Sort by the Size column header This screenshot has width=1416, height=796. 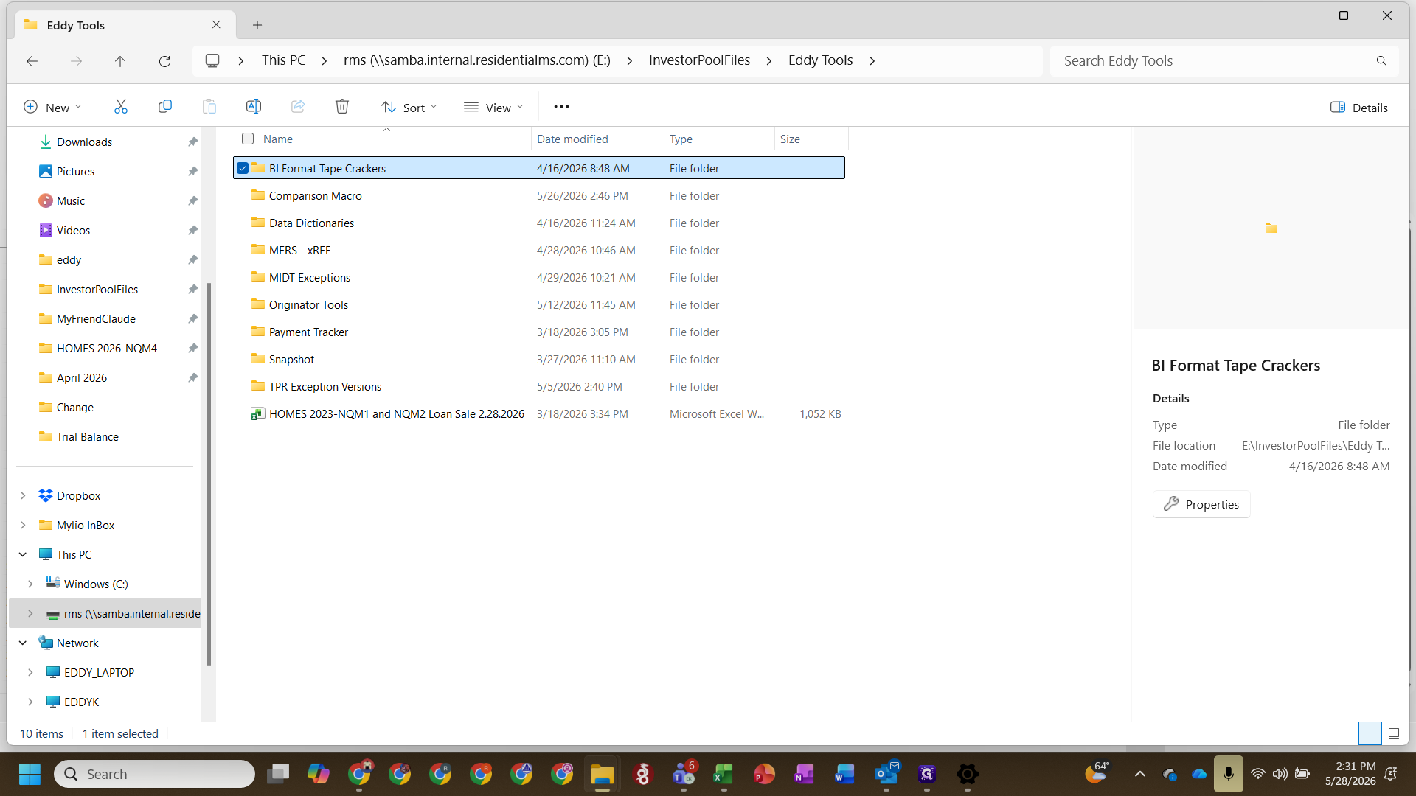coord(811,139)
